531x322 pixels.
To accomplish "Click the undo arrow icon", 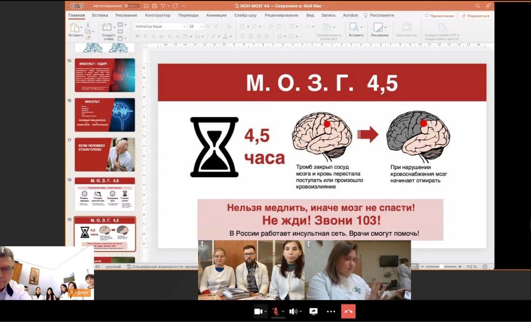I will point(163,6).
